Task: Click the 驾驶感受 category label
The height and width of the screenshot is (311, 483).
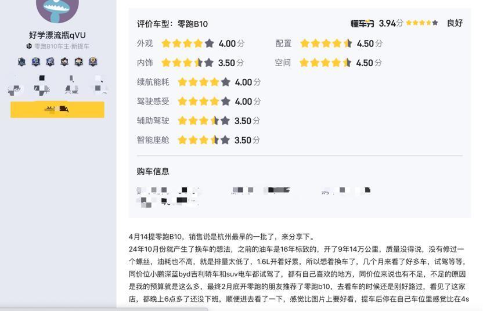Action: 153,102
